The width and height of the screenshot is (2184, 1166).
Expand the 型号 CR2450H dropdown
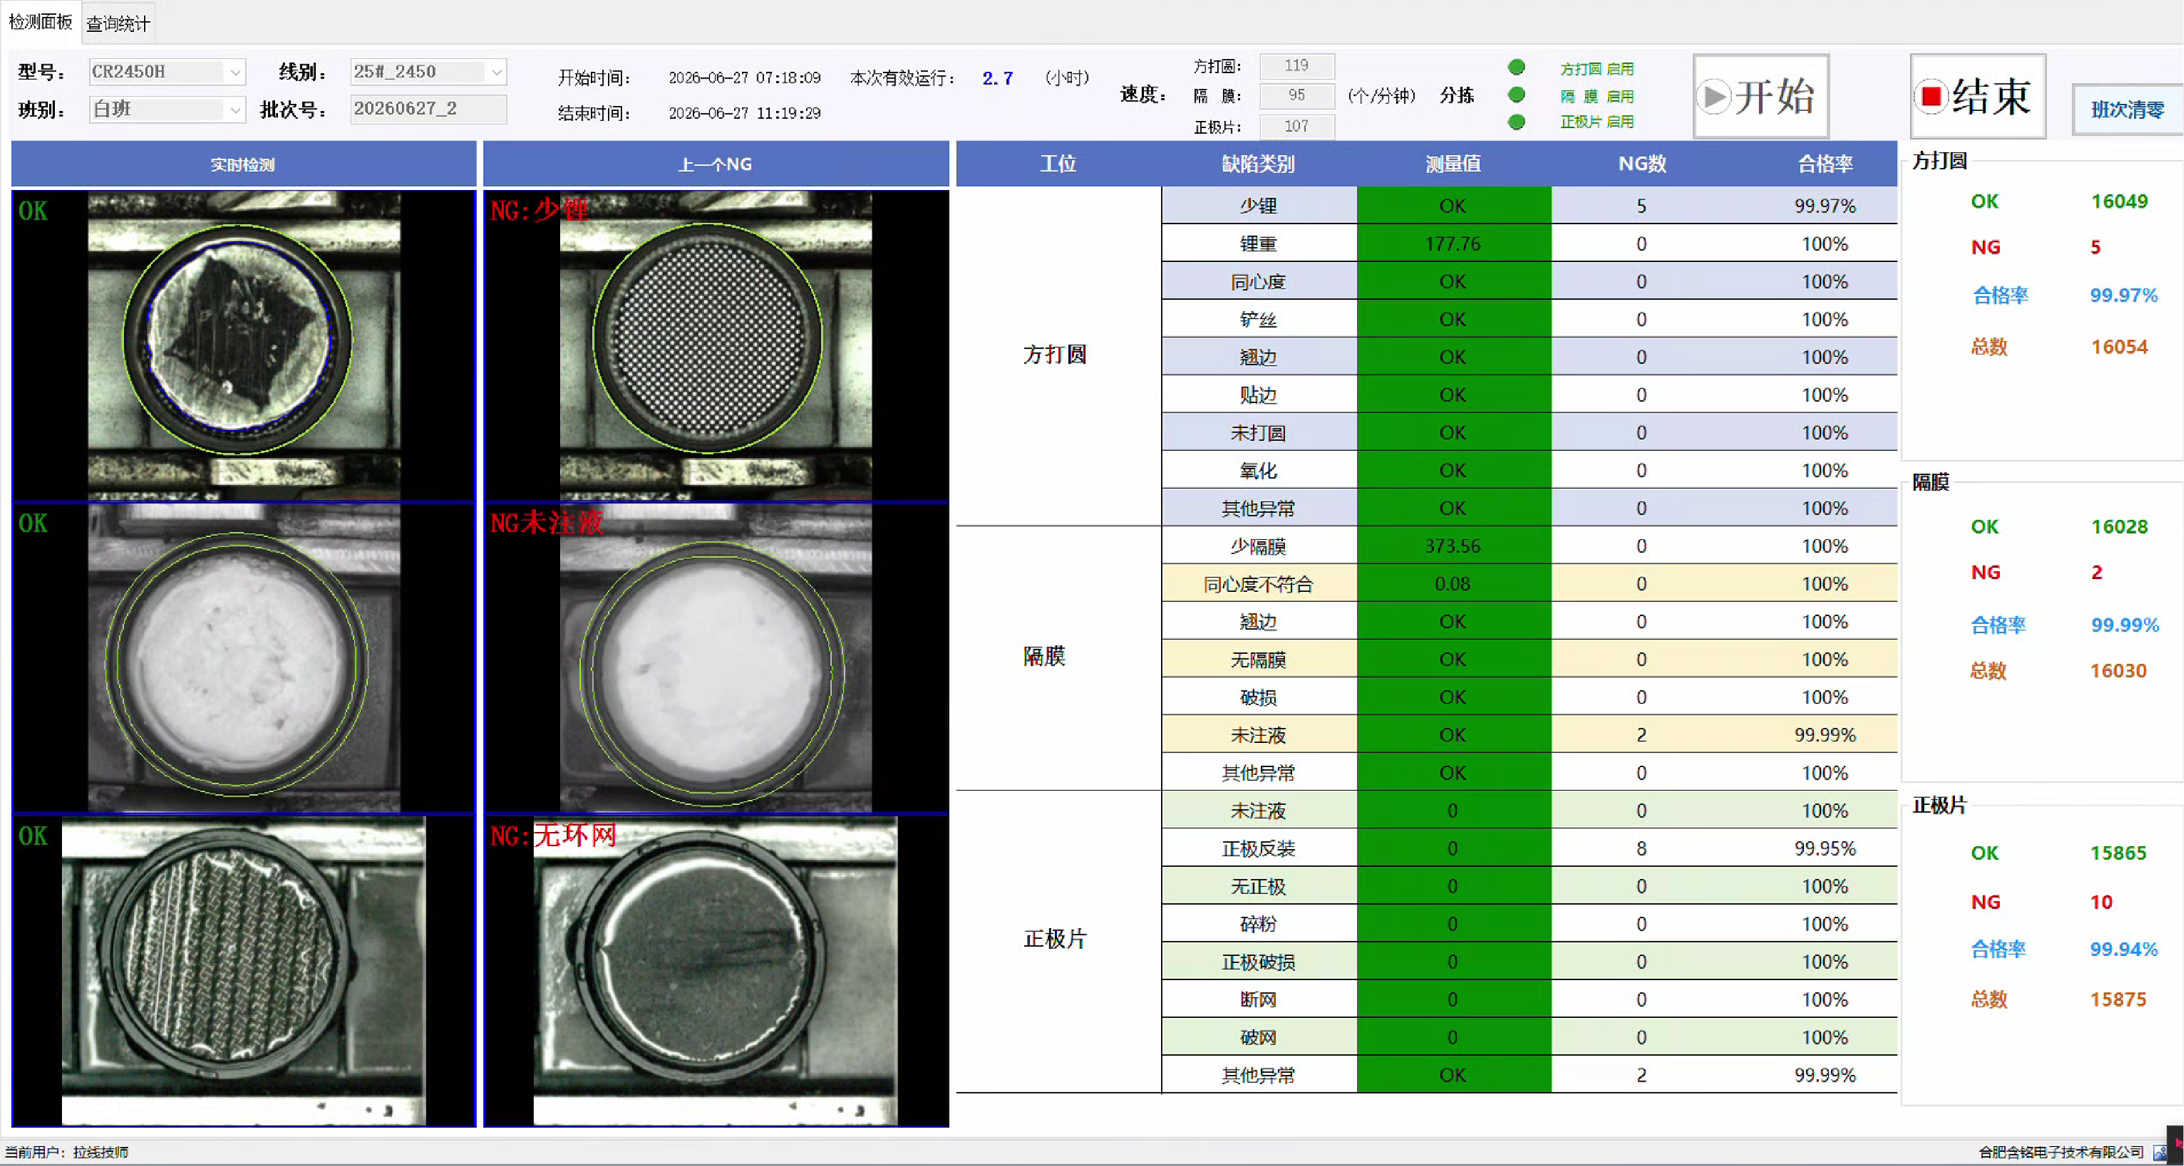(x=167, y=72)
